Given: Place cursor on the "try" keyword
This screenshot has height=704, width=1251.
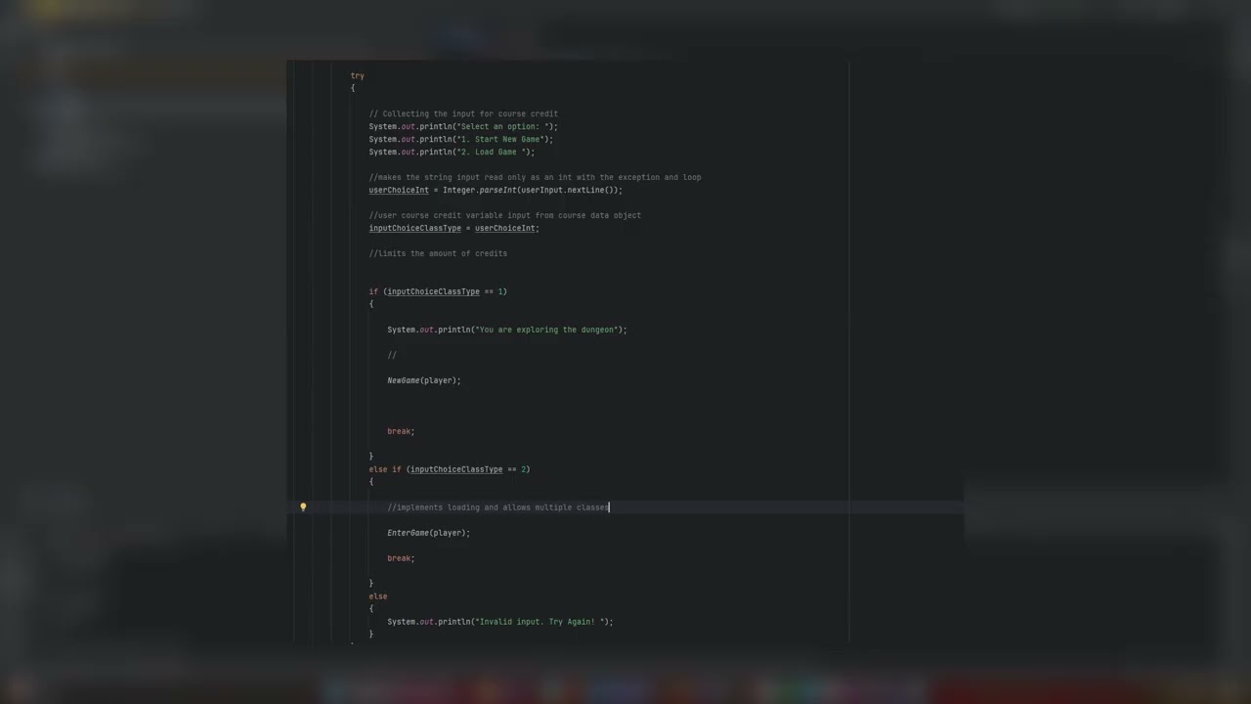Looking at the screenshot, I should point(358,75).
